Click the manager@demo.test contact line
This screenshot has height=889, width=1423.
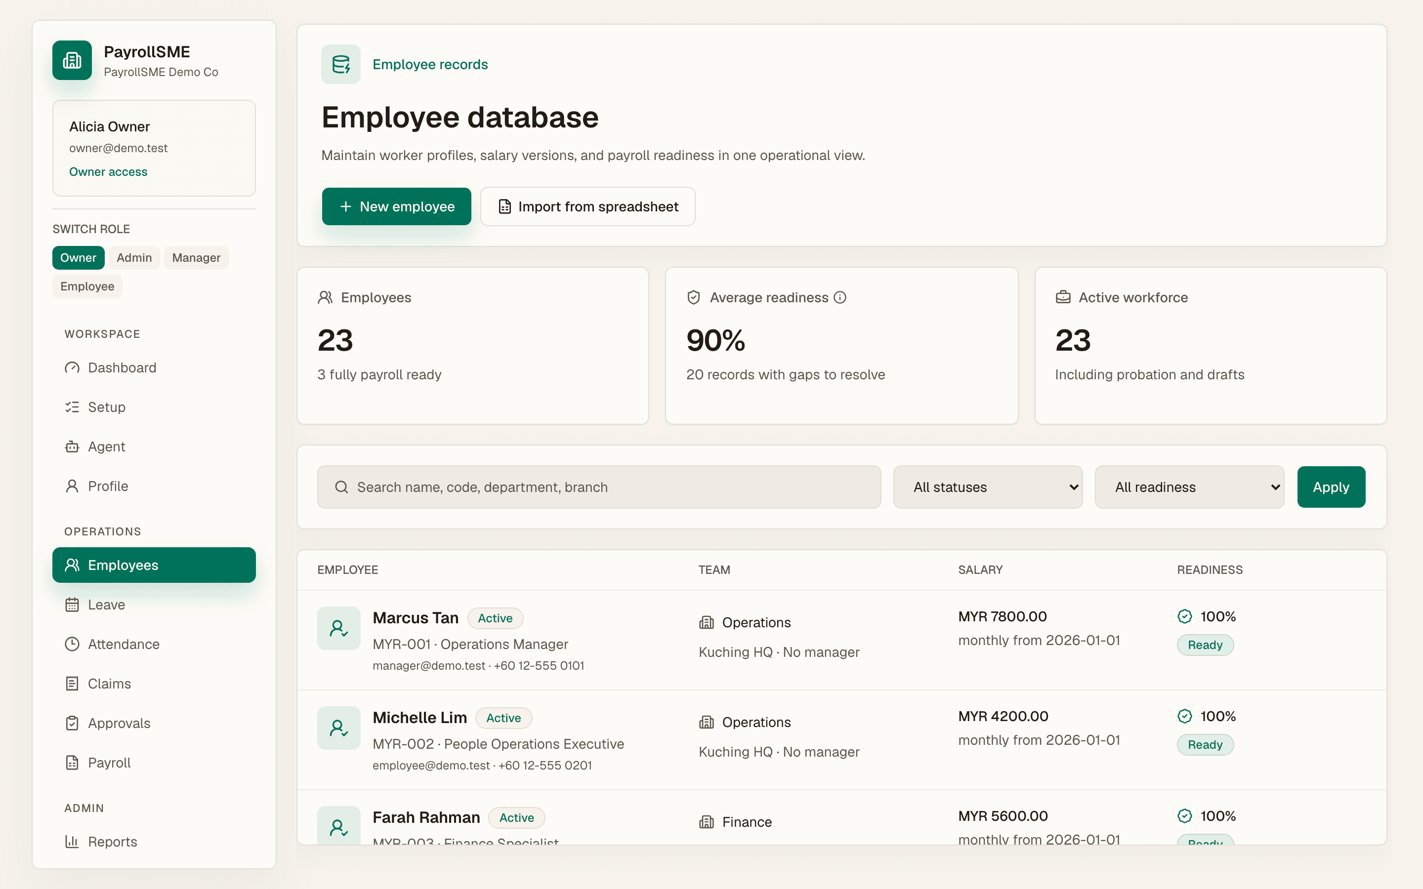478,666
